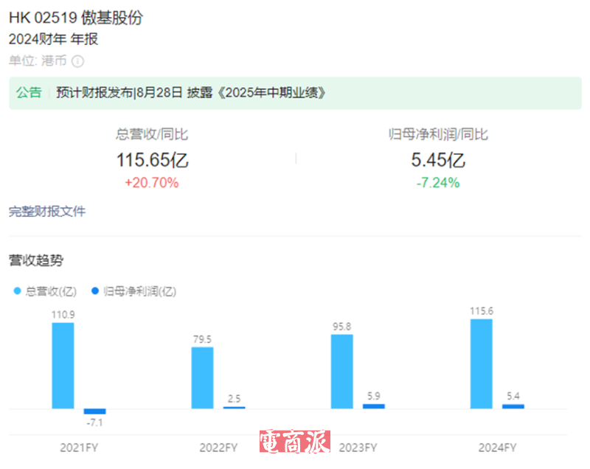
Task: Click the light blue 总营收 legend dot
Action: point(18,291)
